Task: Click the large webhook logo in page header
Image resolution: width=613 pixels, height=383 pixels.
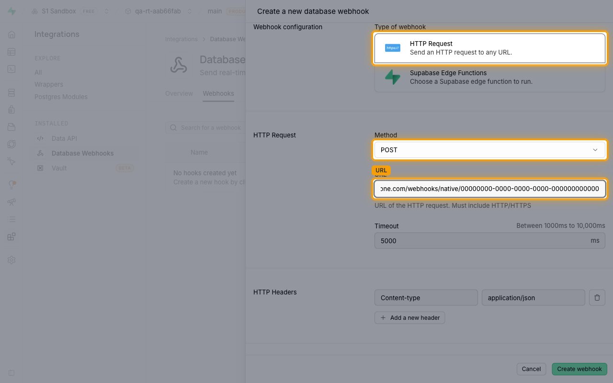Action: click(179, 65)
